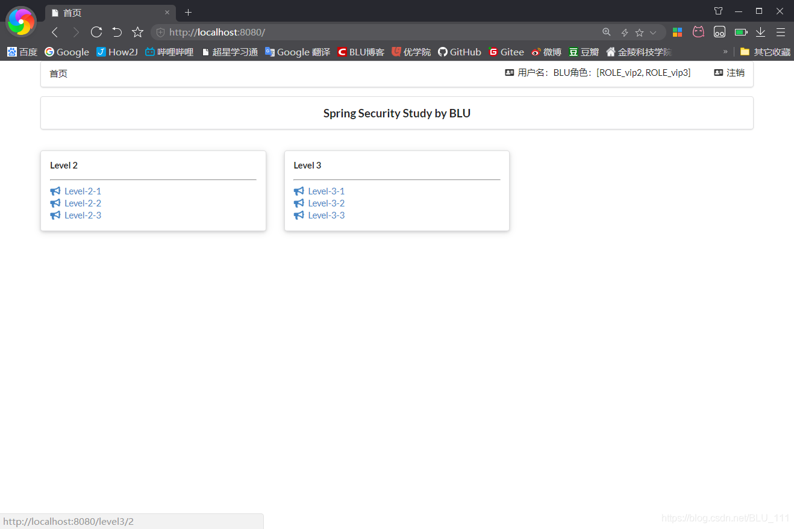
Task: Toggle bookmark star for current page
Action: coord(639,32)
